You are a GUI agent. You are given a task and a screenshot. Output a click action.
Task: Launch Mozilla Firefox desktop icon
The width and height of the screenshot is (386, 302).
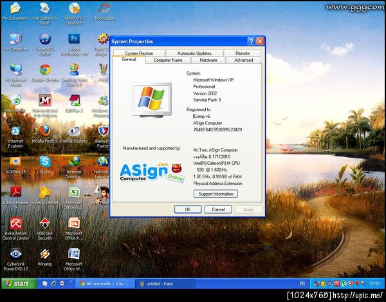tap(45, 135)
